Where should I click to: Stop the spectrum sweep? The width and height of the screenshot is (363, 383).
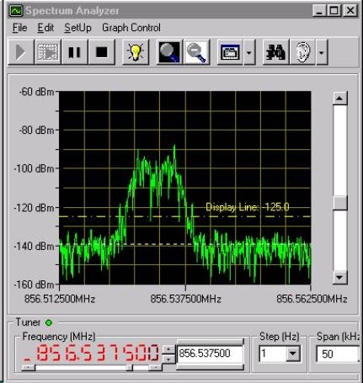102,52
